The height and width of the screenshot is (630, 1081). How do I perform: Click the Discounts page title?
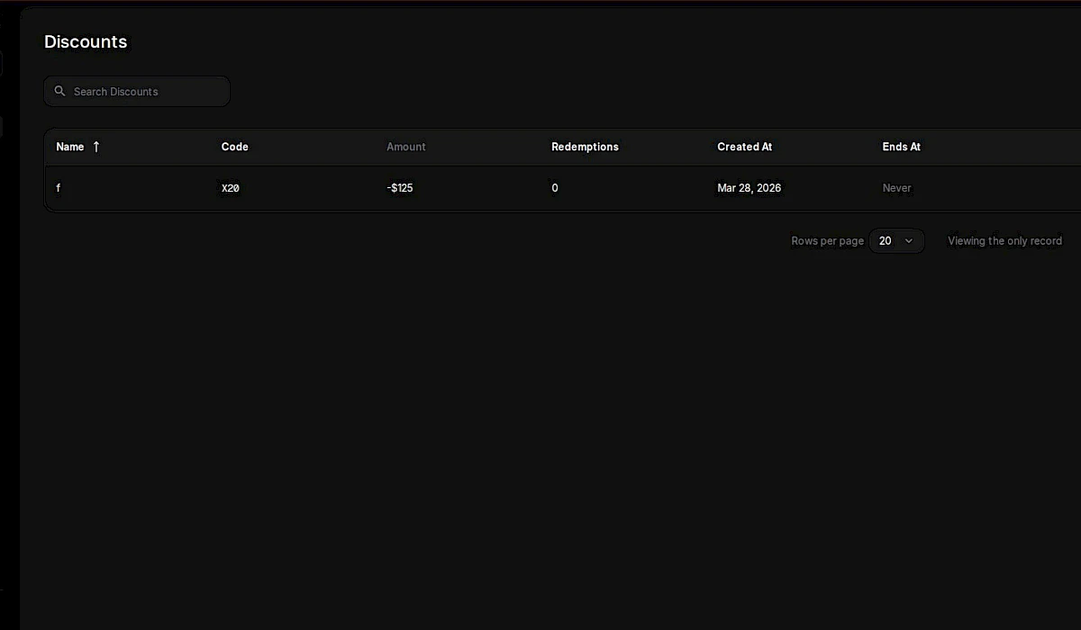[x=86, y=41]
